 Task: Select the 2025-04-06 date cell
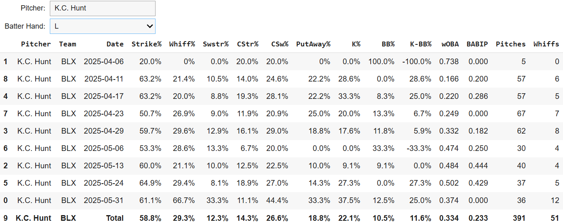tap(104, 62)
